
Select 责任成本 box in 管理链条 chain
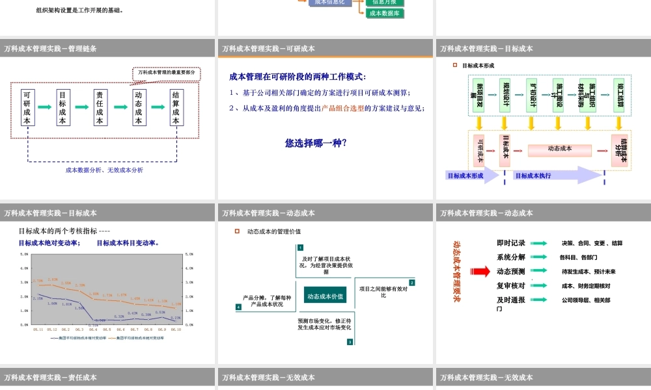(100, 108)
